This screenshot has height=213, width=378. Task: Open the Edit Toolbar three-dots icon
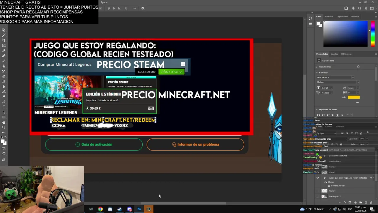(4, 133)
